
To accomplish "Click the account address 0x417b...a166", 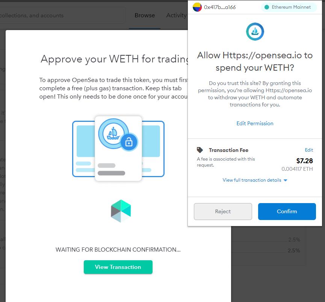I will (220, 7).
